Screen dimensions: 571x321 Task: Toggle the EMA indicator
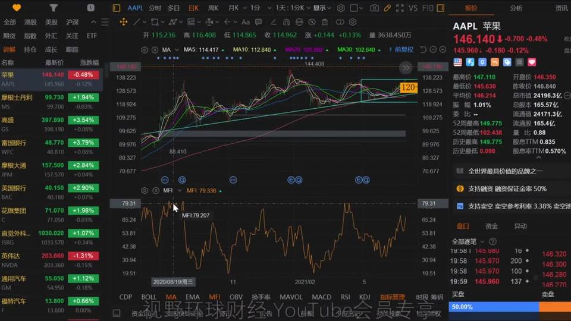tap(192, 297)
